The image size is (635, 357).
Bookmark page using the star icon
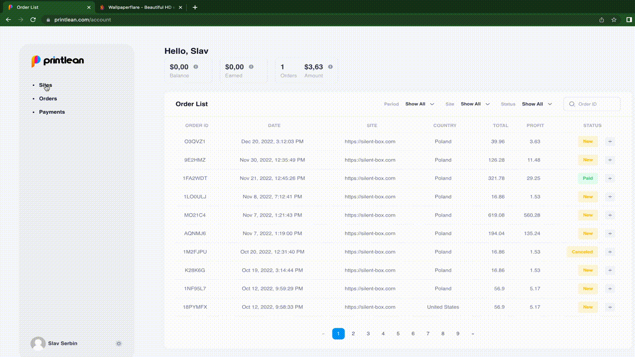pos(614,20)
